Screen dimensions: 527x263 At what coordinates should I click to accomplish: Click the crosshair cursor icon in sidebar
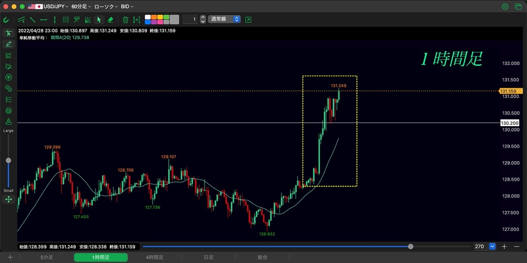point(8,33)
